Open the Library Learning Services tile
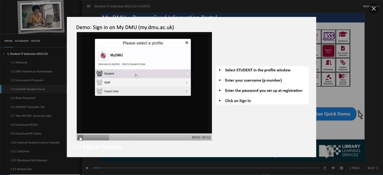 [x=343, y=79]
